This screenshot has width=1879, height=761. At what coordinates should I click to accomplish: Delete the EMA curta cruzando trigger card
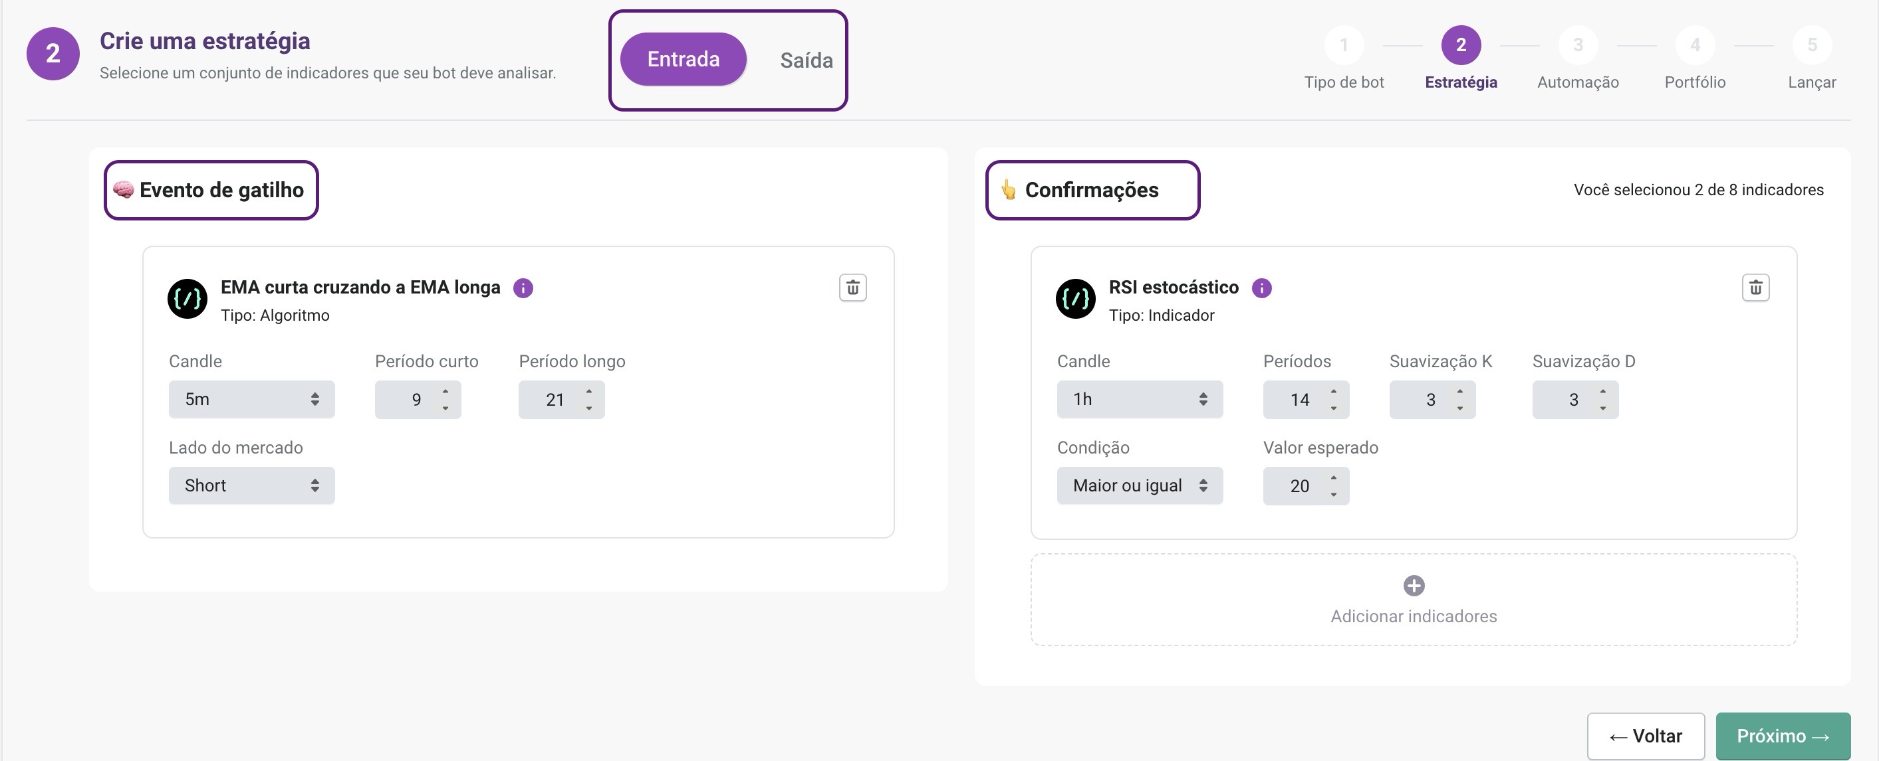852,288
